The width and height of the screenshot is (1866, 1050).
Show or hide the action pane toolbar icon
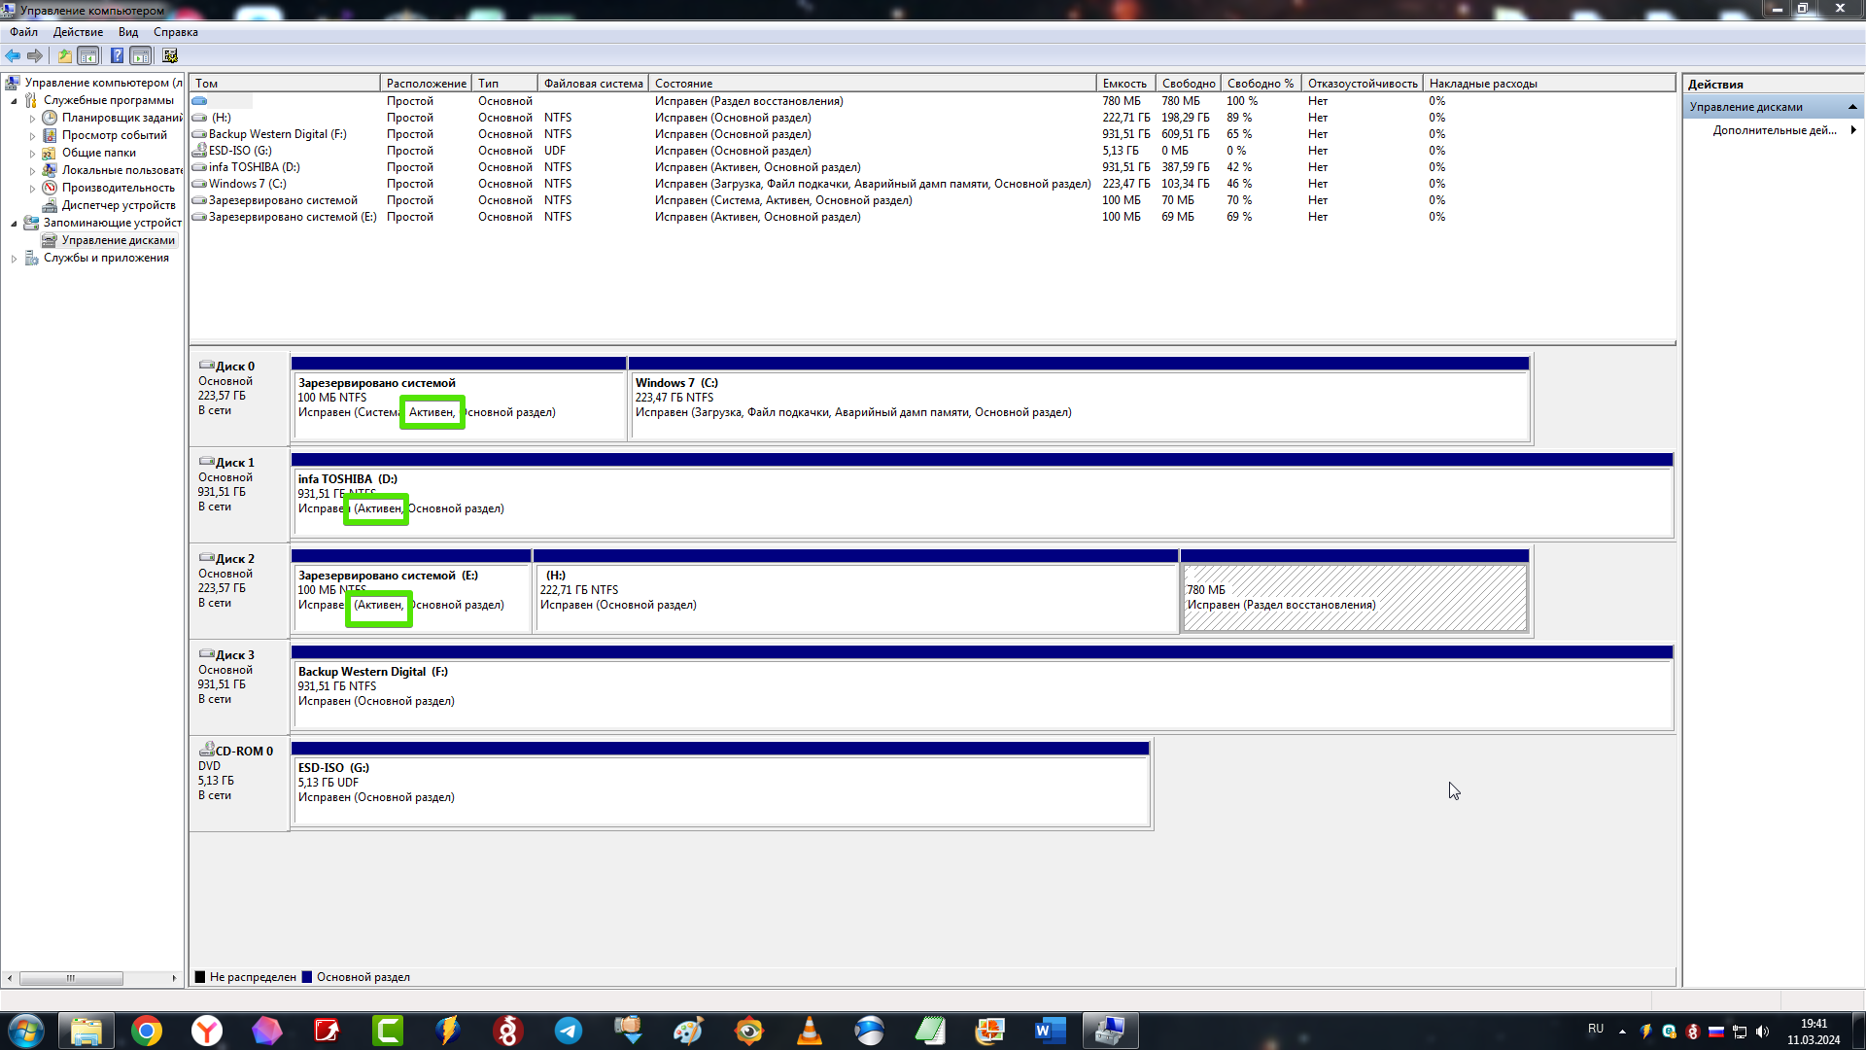click(142, 55)
